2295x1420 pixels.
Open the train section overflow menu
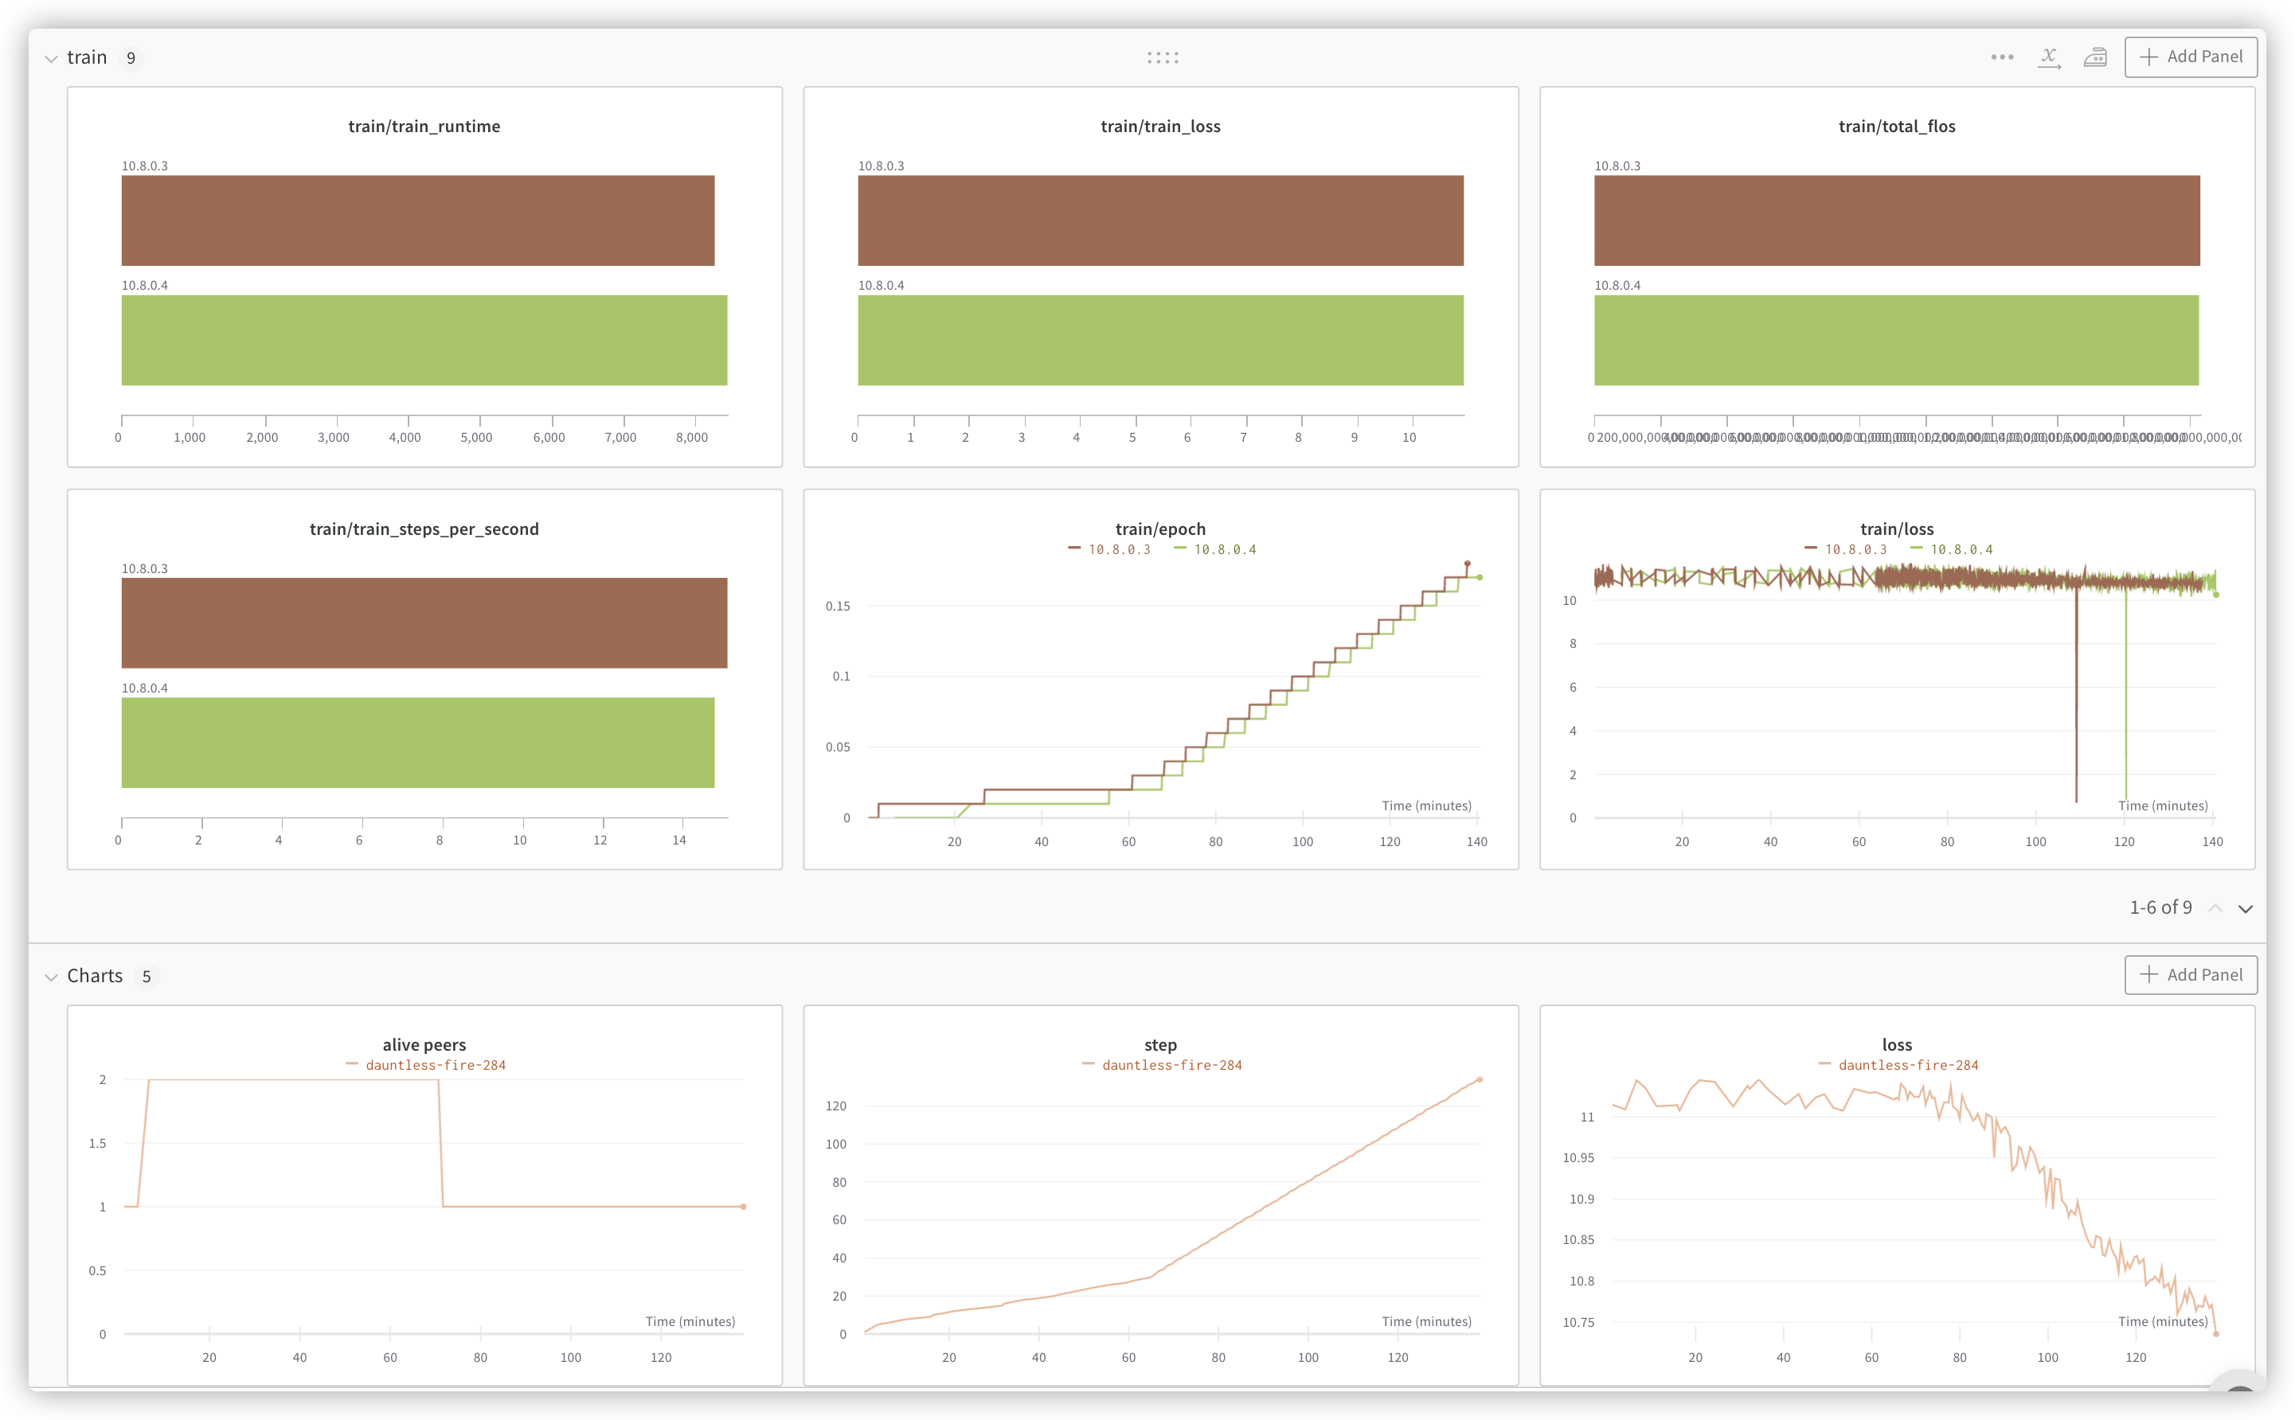[2002, 57]
